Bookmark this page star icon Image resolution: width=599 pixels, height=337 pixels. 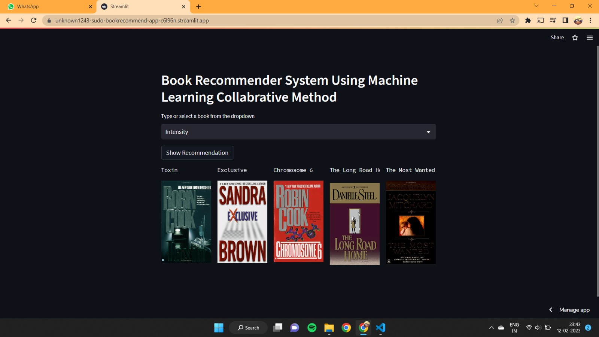pyautogui.click(x=513, y=21)
